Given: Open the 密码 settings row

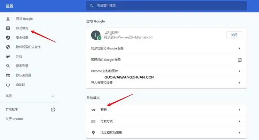Looking at the screenshot, I should coord(166,110).
